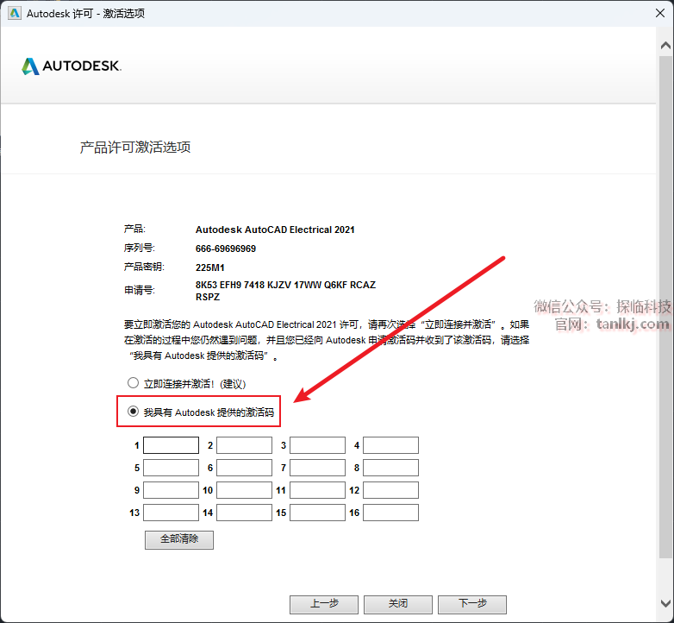Viewport: 674px width, 623px height.
Task: Click activation code field 6
Action: [244, 468]
